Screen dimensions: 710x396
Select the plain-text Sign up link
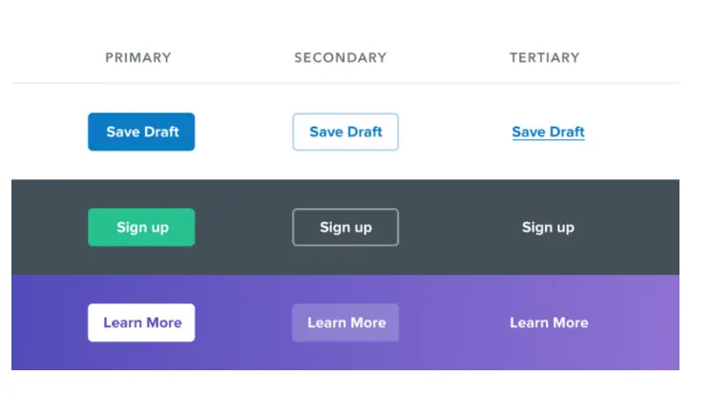(x=548, y=227)
